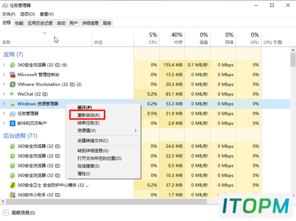Screen dimensions: 296x221
Task: Click the 155.4 MB memory cell
Action: pyautogui.click(x=173, y=65)
